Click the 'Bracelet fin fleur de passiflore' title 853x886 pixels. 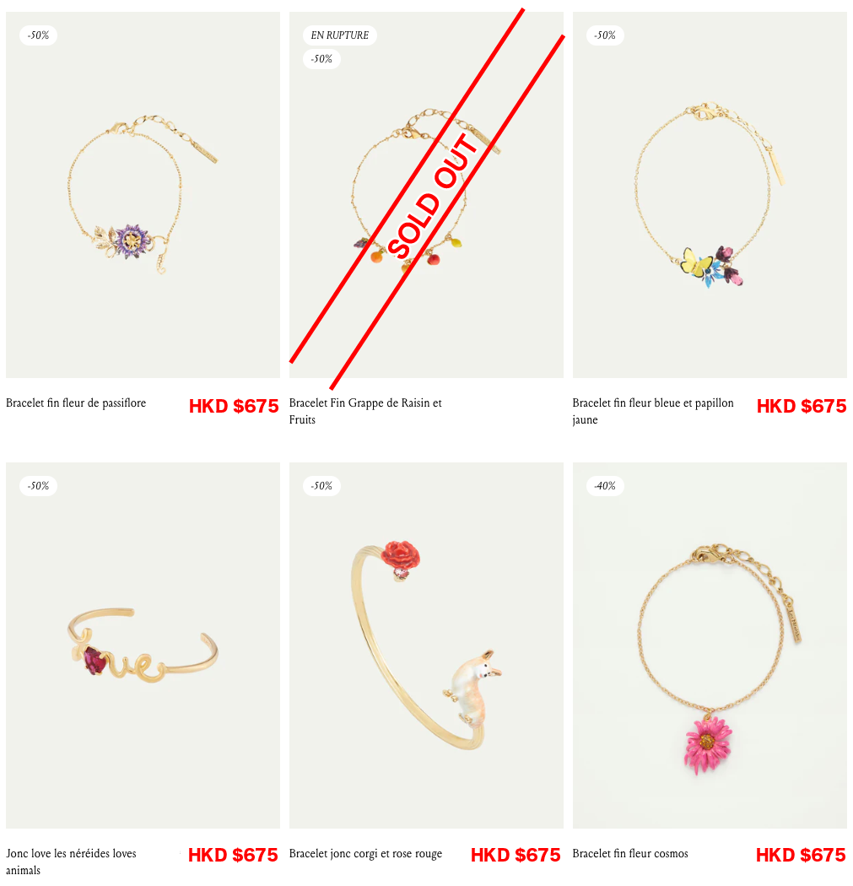click(x=76, y=402)
